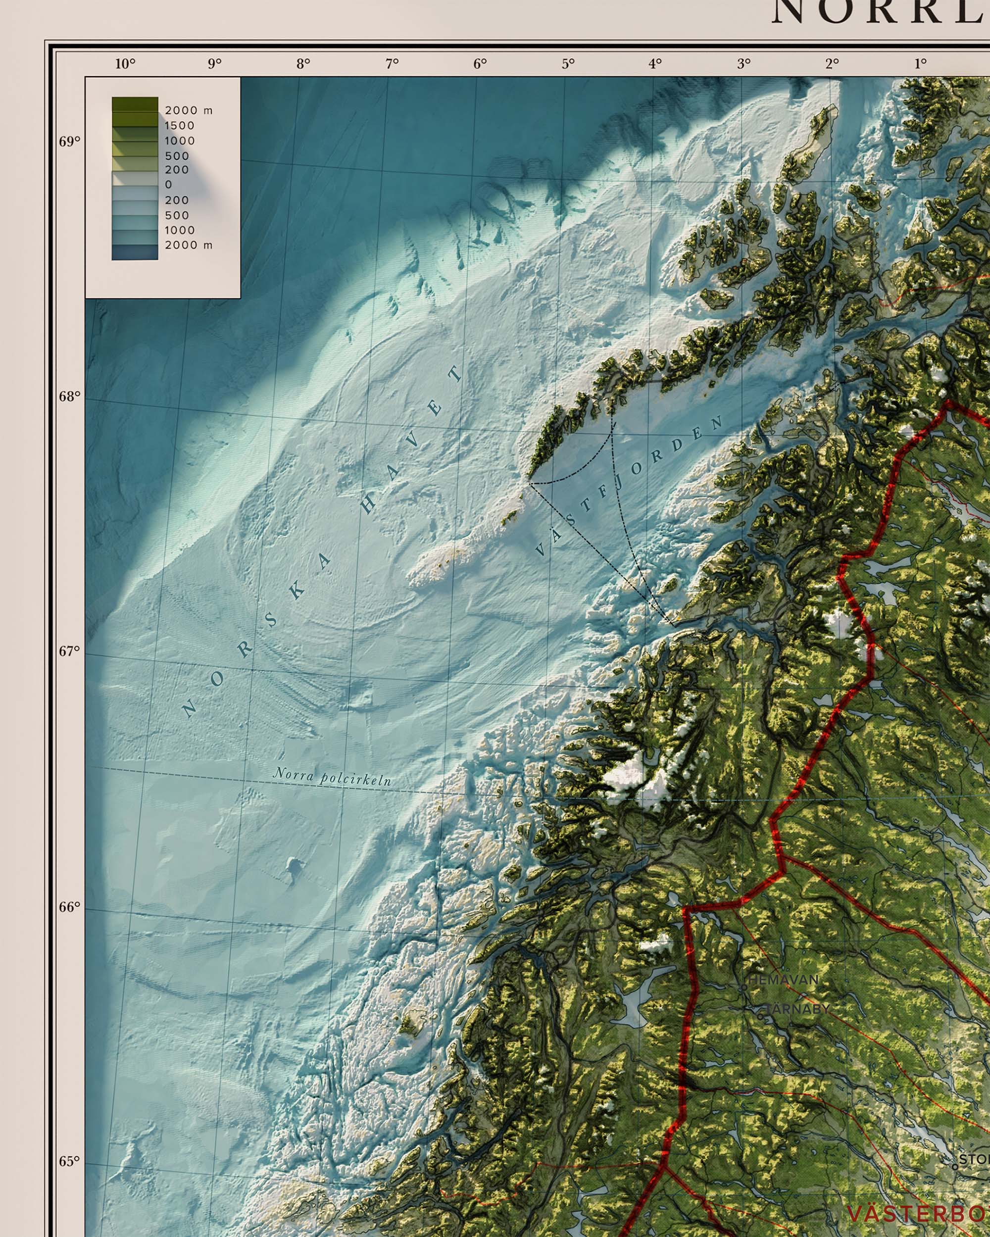Click the 500 m depth legend entry
This screenshot has height=1237, width=990.
(x=176, y=216)
